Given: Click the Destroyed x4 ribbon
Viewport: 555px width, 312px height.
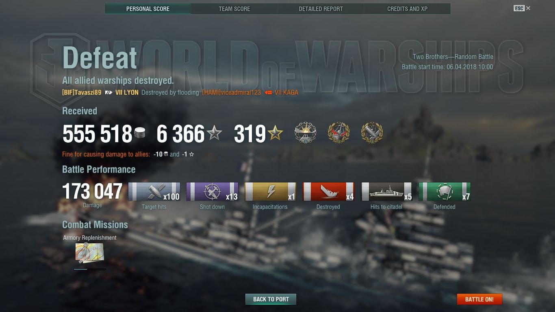Looking at the screenshot, I should tap(328, 192).
